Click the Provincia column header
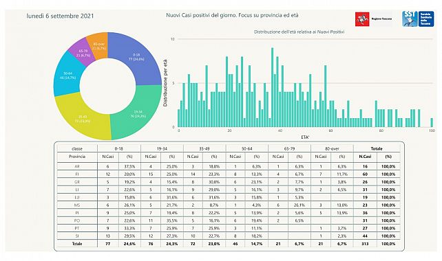The height and width of the screenshot is (261, 442). coord(77,157)
